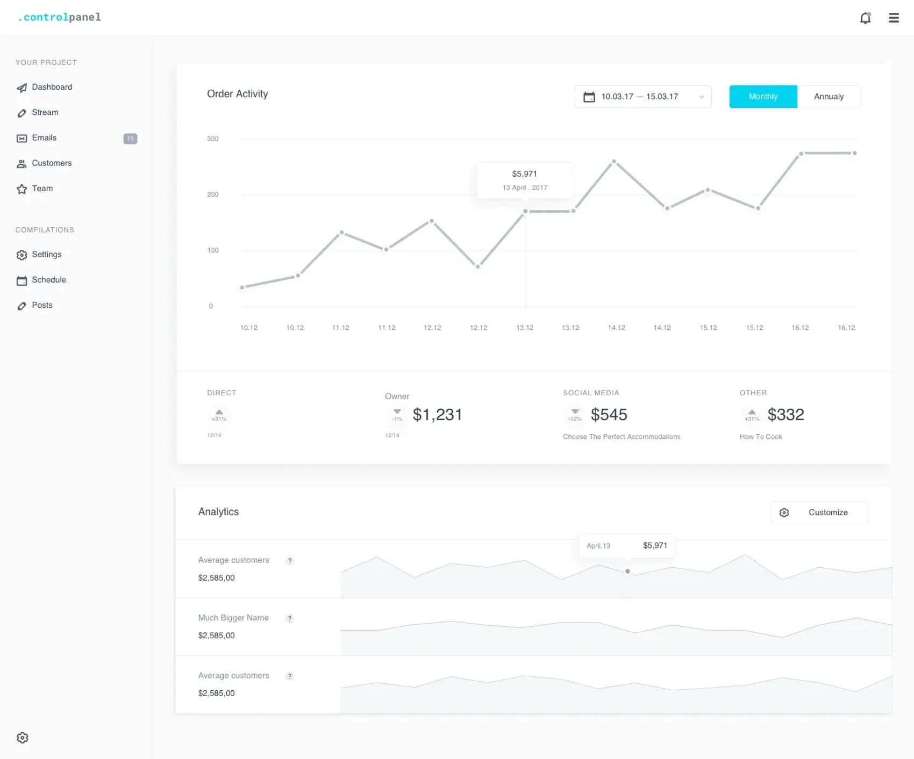The width and height of the screenshot is (914, 759).
Task: Click the .controlpanel logo link
Action: (x=59, y=17)
